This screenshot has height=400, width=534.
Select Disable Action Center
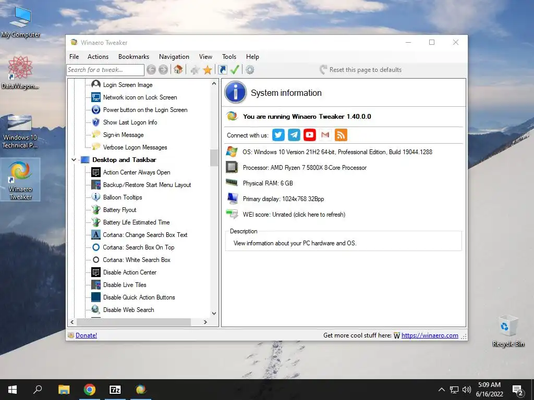130,272
